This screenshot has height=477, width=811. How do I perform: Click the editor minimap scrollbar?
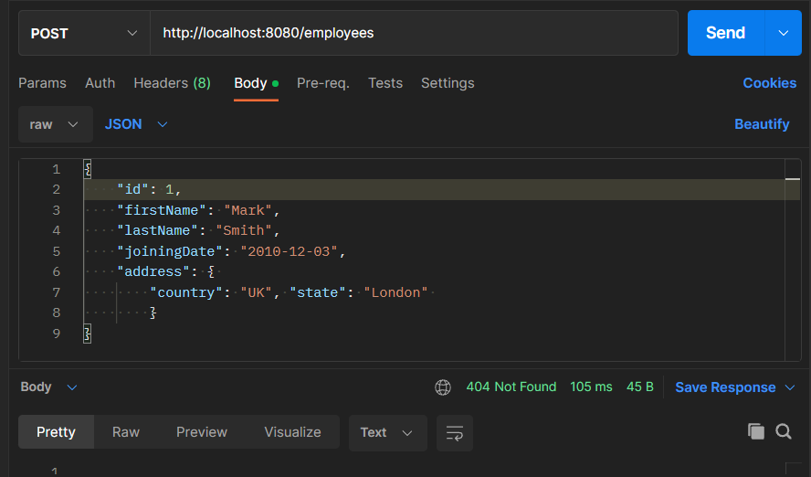[x=793, y=260]
